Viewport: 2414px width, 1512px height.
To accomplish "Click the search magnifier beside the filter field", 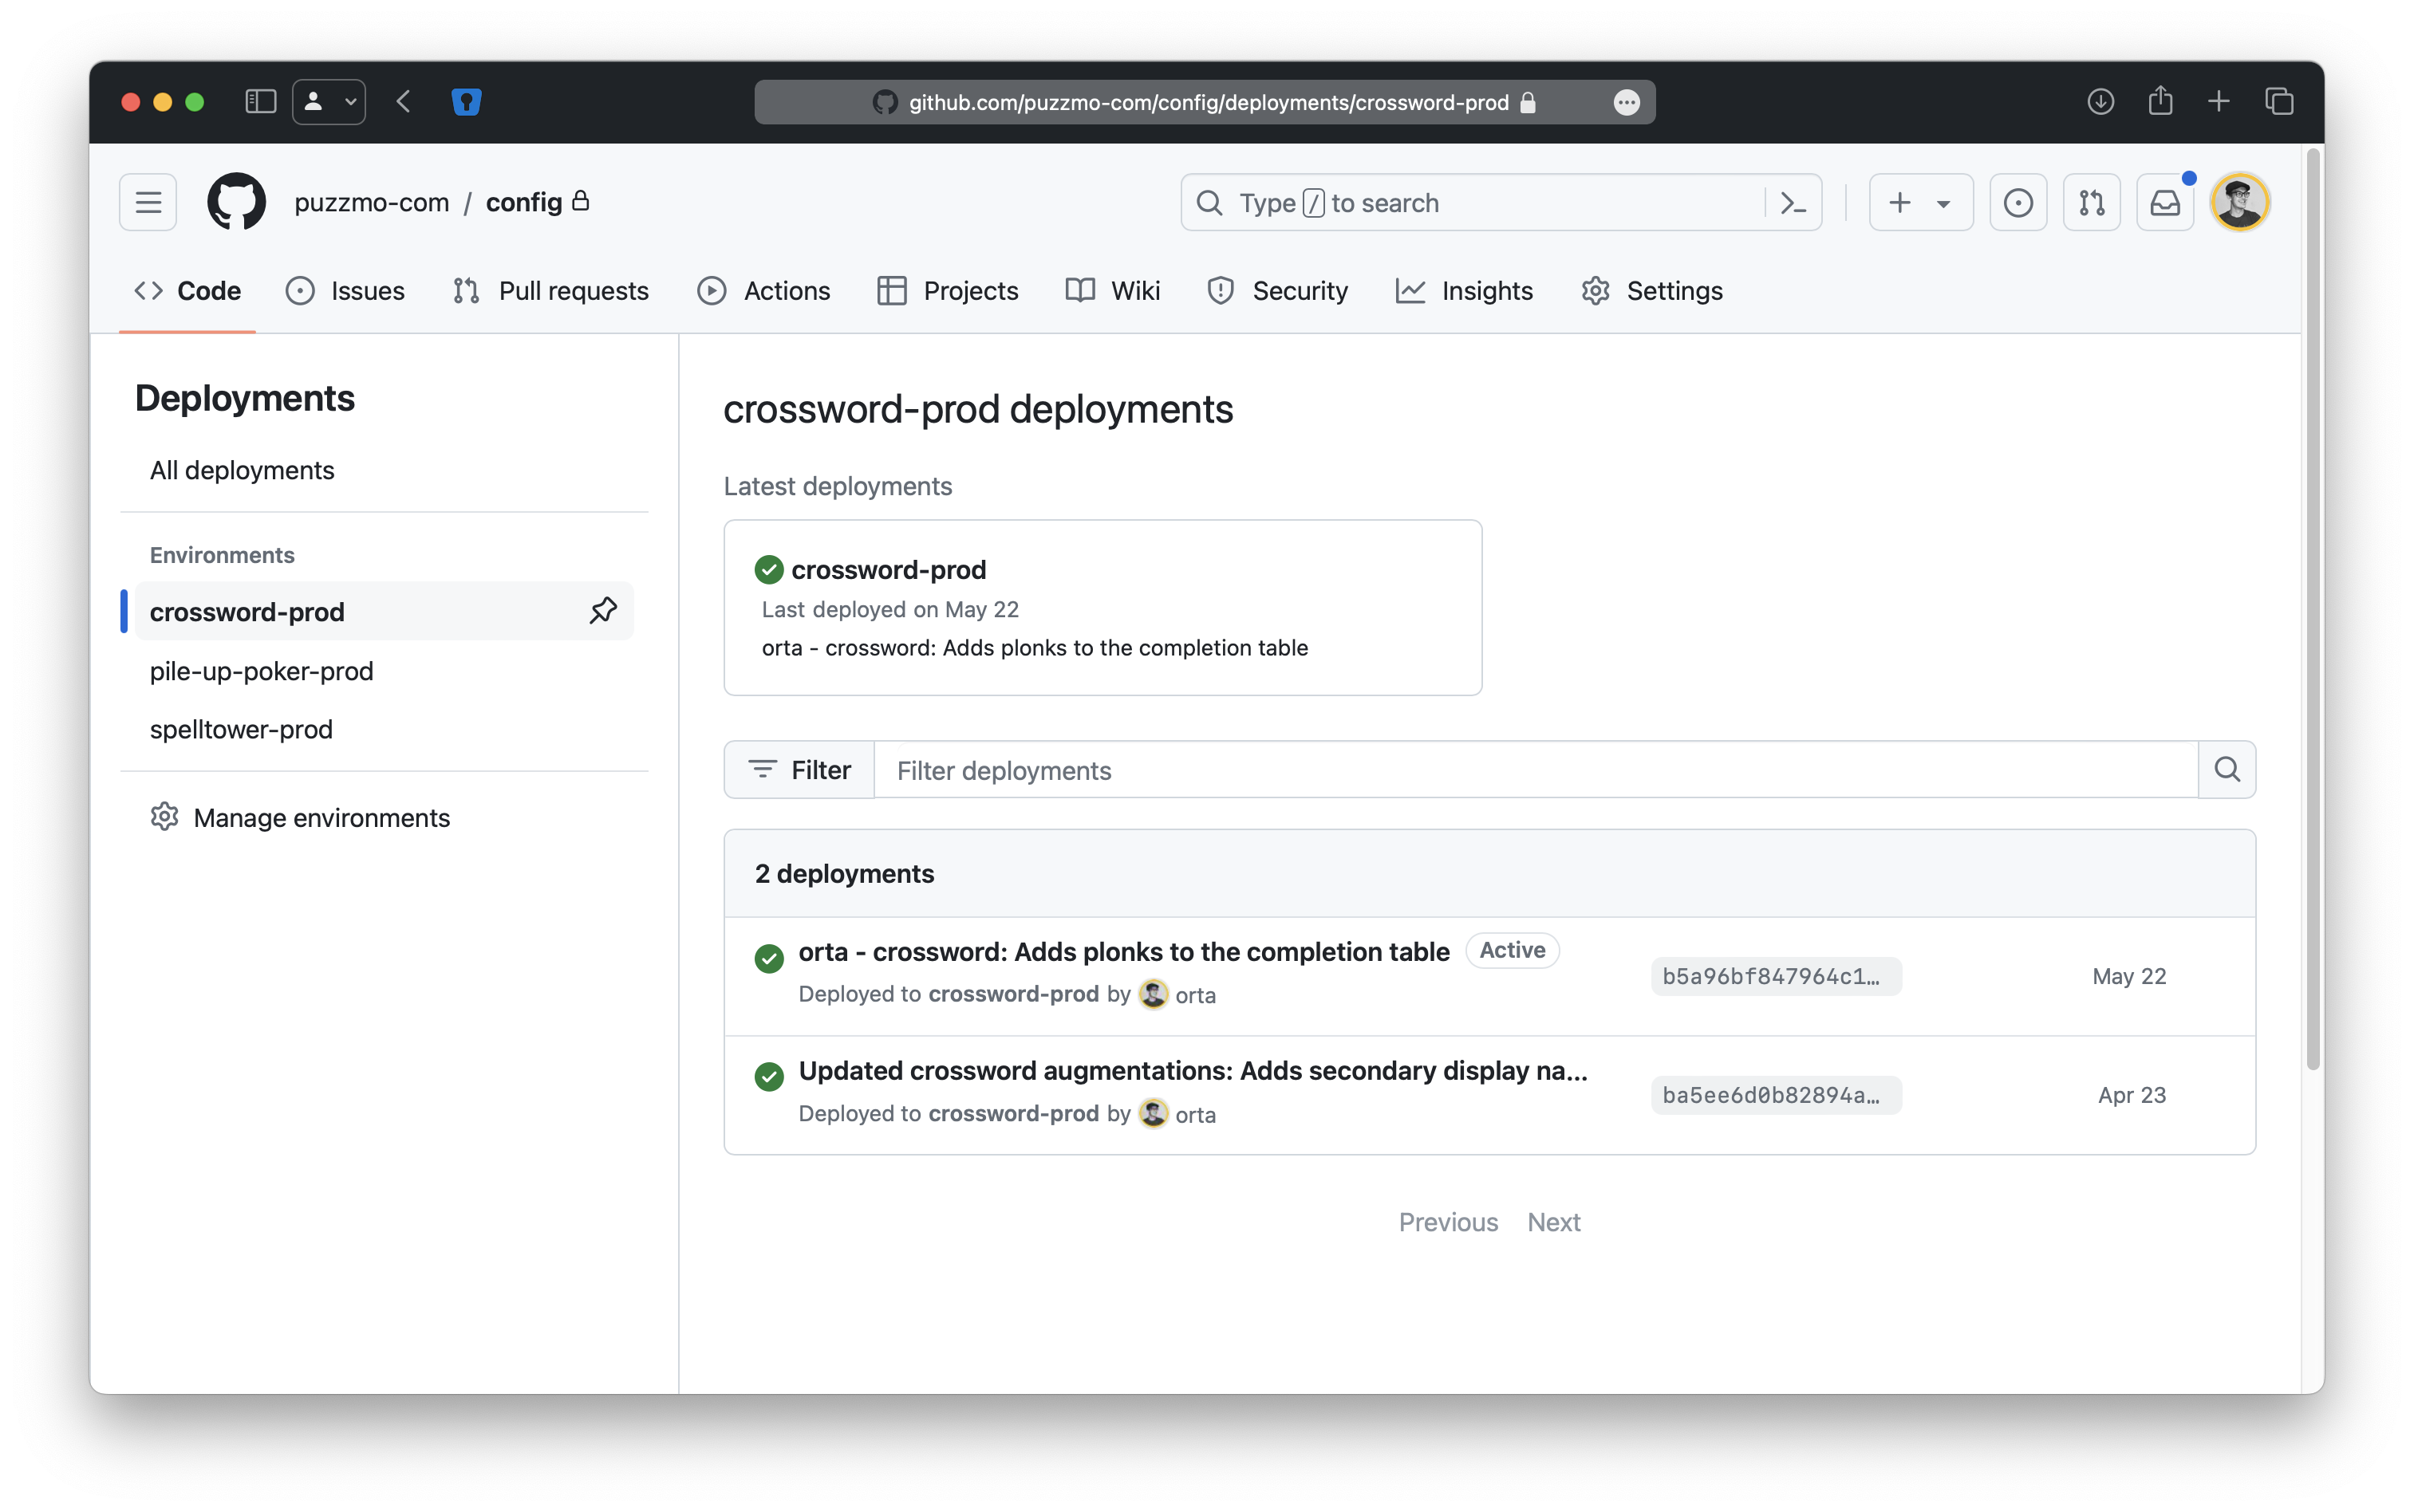I will pyautogui.click(x=2226, y=769).
